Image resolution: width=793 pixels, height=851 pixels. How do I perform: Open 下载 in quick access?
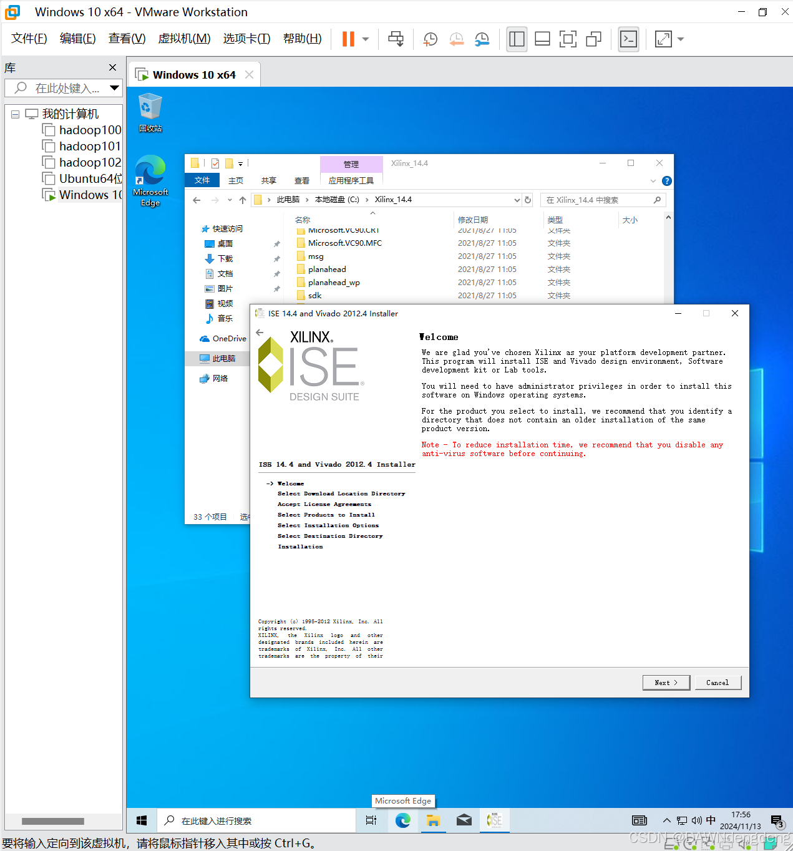click(x=225, y=259)
